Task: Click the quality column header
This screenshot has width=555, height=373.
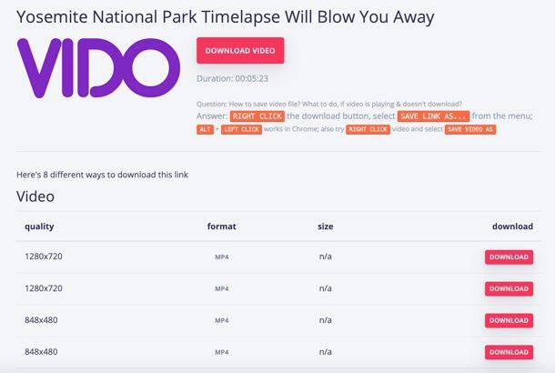Action: [x=39, y=227]
